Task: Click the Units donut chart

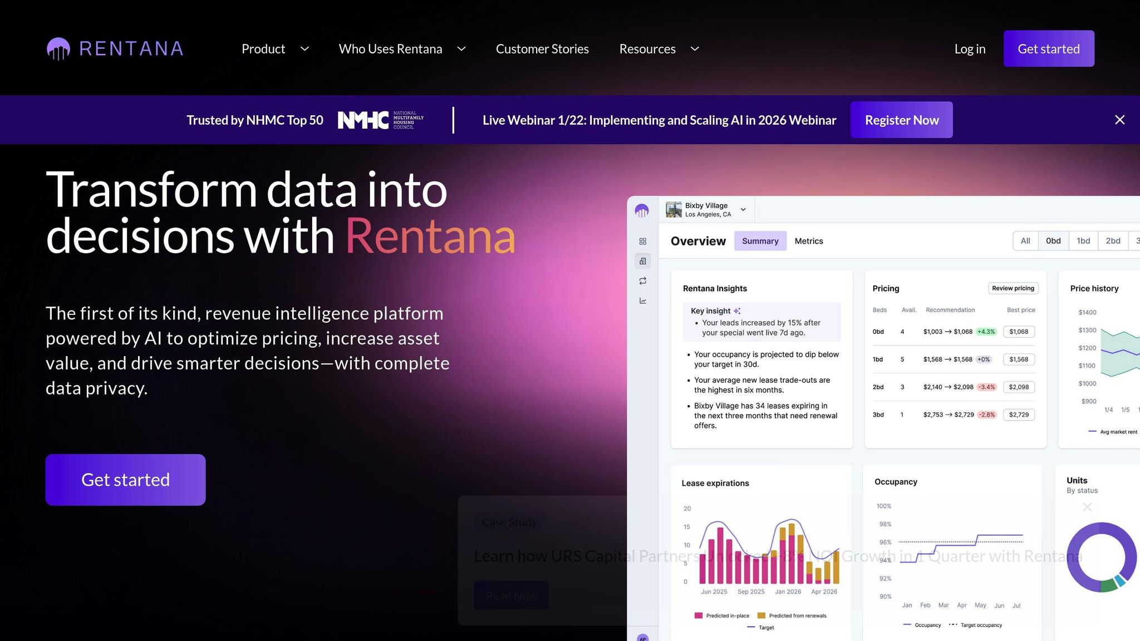Action: tap(1101, 556)
